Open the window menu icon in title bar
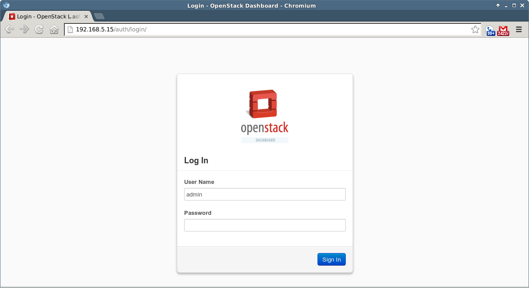Screen dimensions: 529x288 tap(6, 5)
